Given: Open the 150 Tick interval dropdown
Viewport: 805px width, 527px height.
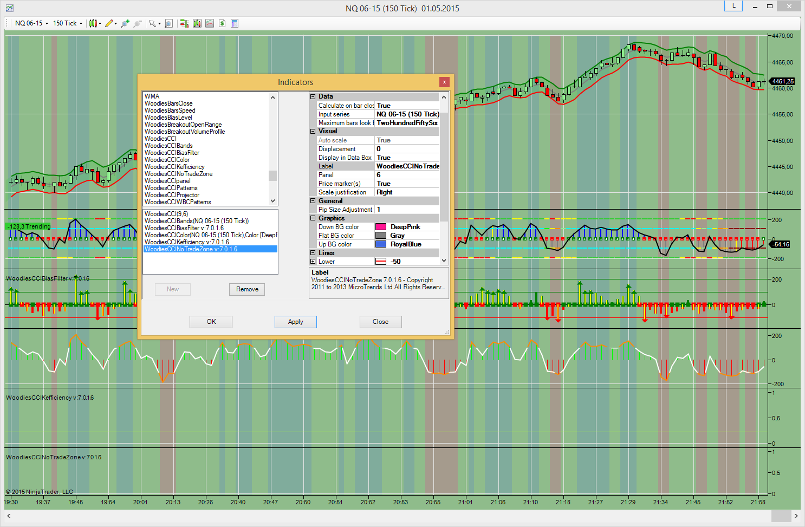Looking at the screenshot, I should click(68, 23).
